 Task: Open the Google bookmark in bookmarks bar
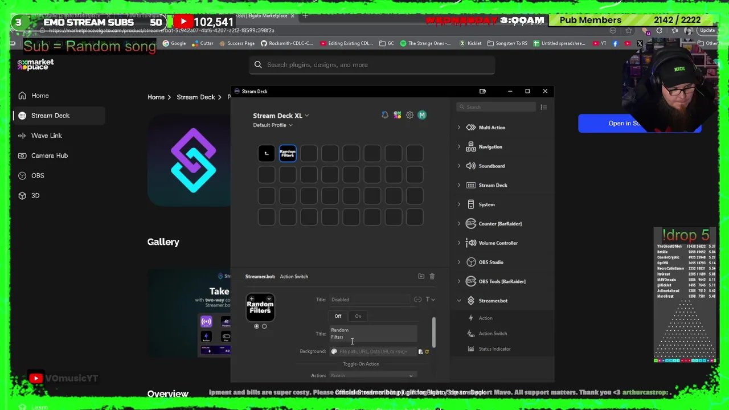point(174,43)
